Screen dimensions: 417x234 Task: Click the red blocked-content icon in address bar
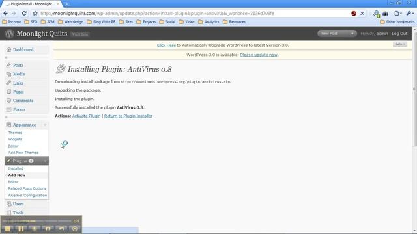(x=354, y=13)
